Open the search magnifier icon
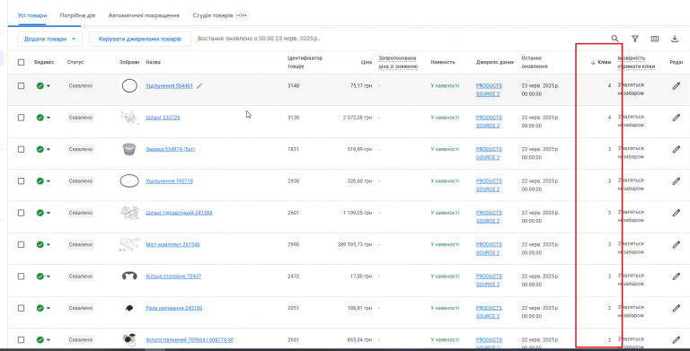The image size is (690, 351). point(615,39)
